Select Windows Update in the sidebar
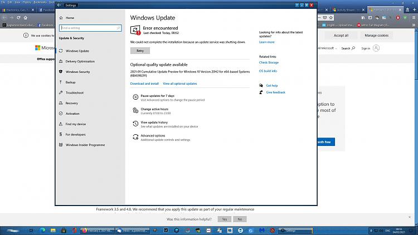Screen dimensions: 418x235 (x=77, y=51)
